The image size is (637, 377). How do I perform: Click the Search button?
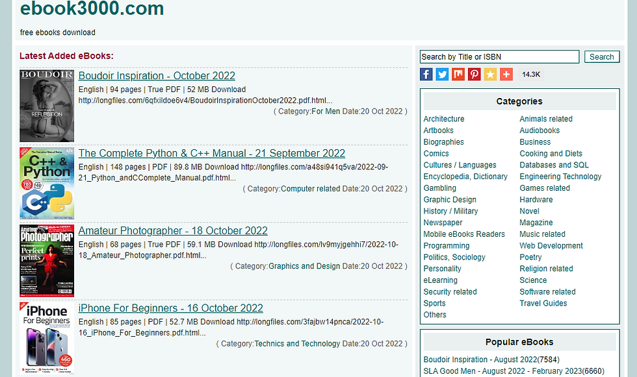coord(602,56)
